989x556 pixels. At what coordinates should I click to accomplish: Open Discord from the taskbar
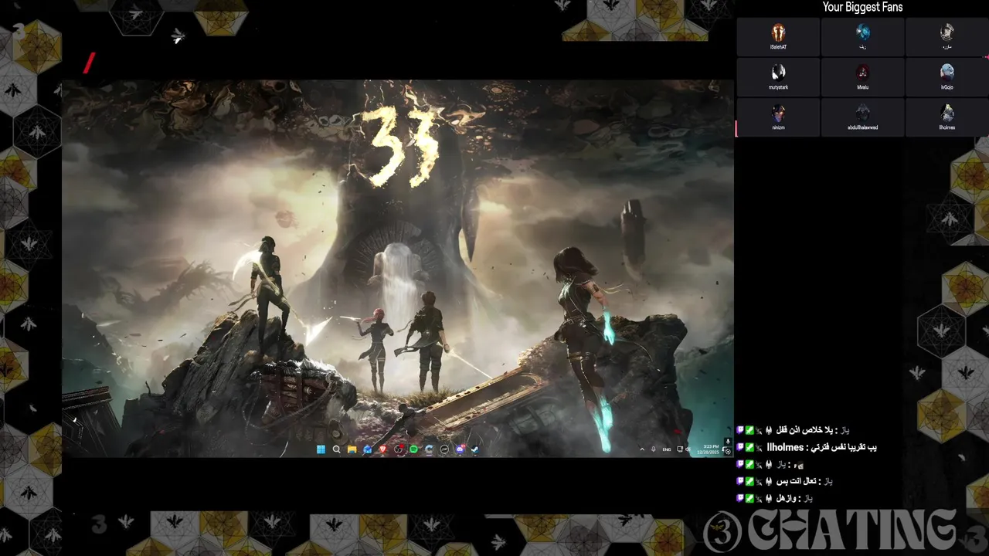461,449
